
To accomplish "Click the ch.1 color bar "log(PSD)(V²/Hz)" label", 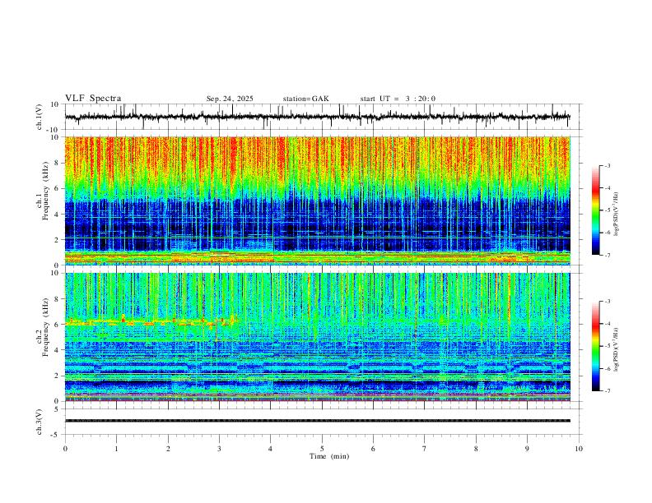I will pyautogui.click(x=617, y=215).
